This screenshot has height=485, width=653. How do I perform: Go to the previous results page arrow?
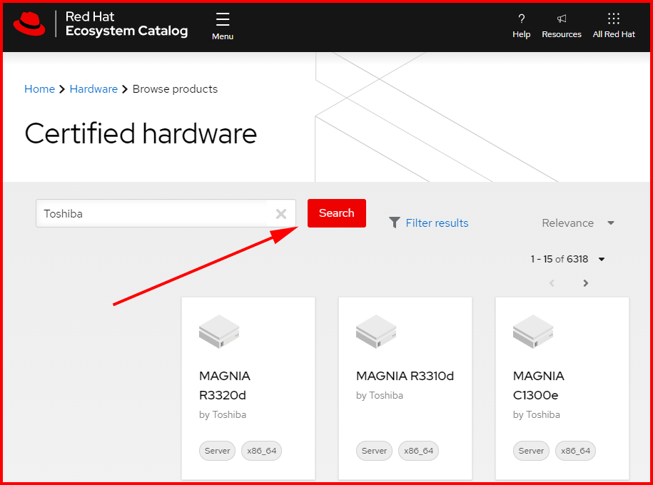552,283
